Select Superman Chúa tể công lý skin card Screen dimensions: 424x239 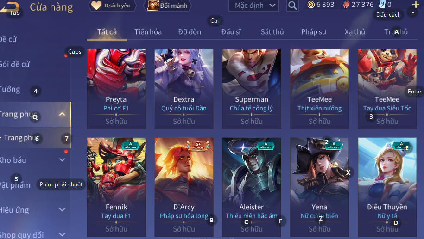click(252, 89)
